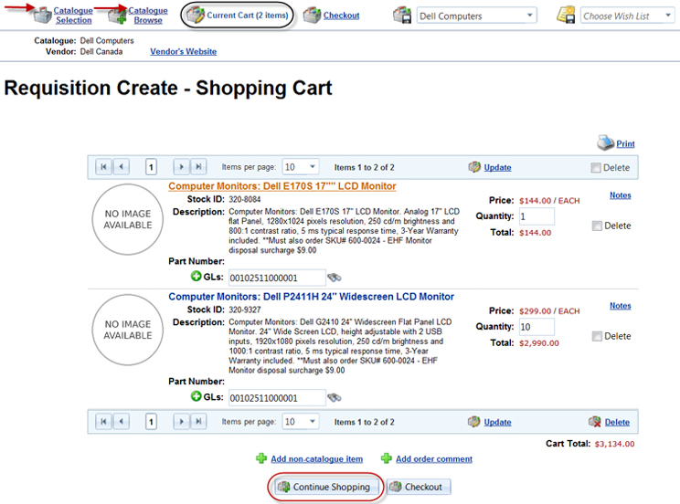680x504 pixels.
Task: Click the printer icon next to Print
Action: pyautogui.click(x=606, y=142)
